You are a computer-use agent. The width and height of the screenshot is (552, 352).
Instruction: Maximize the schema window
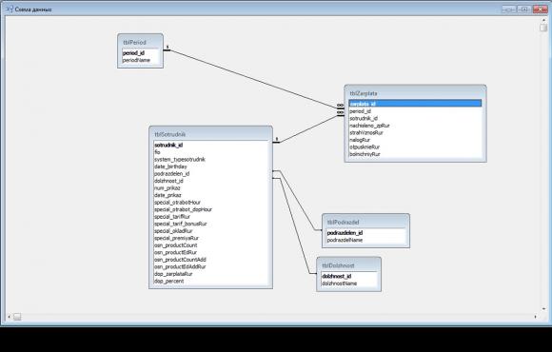tap(524, 10)
